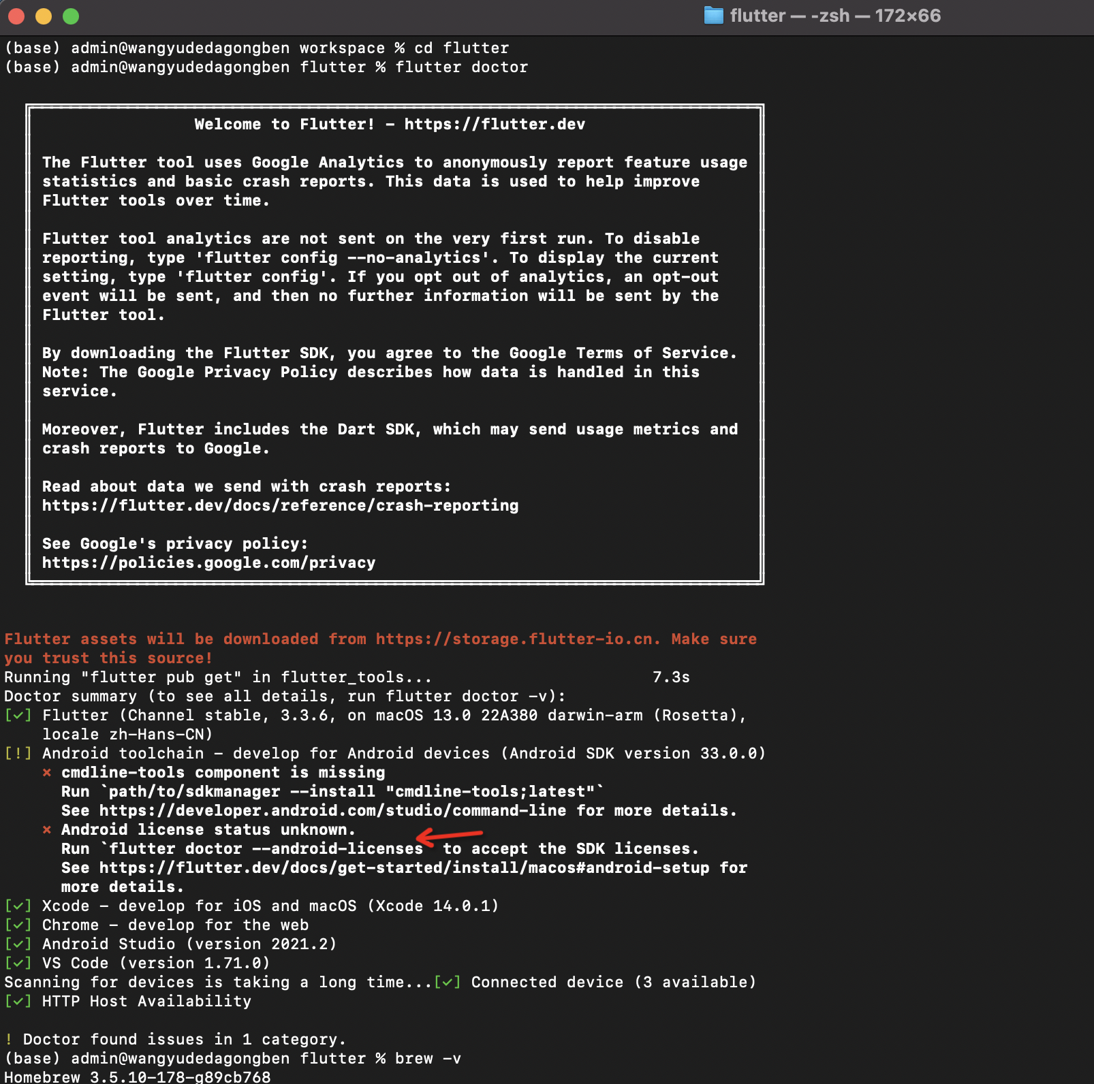Click the 'brew -v' command text
The height and width of the screenshot is (1084, 1094).
click(428, 1059)
